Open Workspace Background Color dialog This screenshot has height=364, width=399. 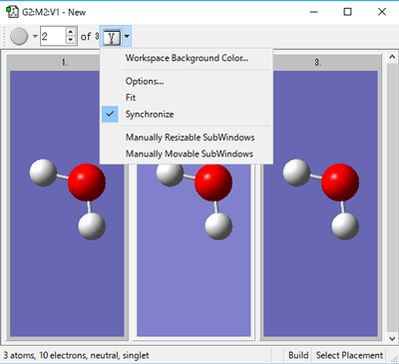click(x=187, y=58)
